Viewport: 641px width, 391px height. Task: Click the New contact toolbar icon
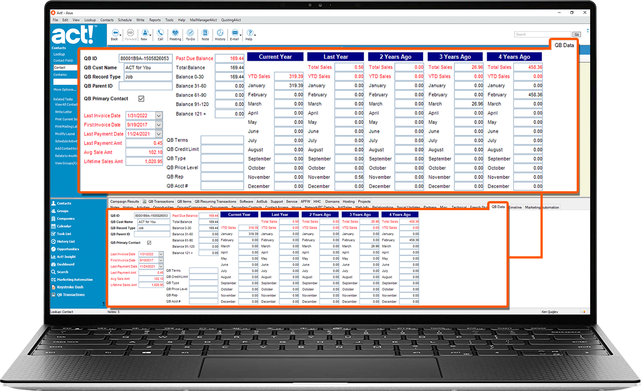pos(145,33)
